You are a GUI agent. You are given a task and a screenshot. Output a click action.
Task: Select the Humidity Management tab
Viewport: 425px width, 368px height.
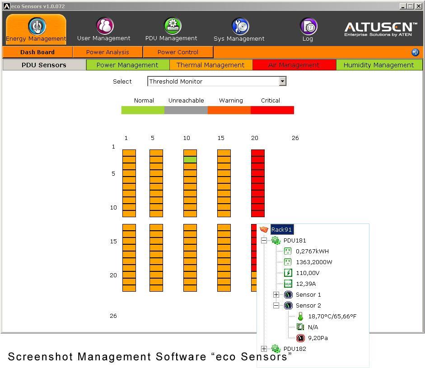pyautogui.click(x=378, y=65)
